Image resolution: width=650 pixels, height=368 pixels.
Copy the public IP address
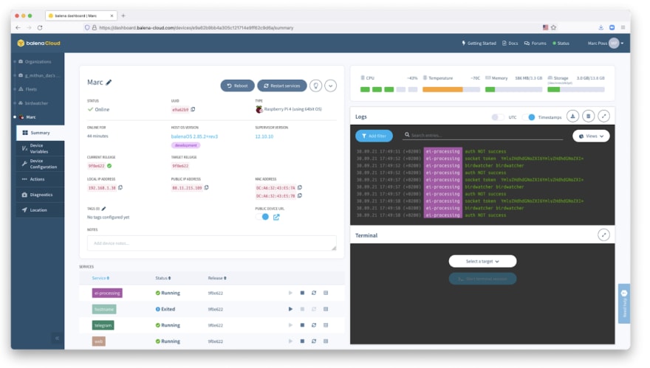[206, 187]
